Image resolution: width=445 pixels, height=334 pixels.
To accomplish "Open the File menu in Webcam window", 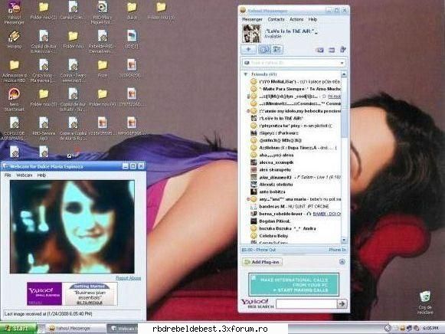I will coord(8,175).
